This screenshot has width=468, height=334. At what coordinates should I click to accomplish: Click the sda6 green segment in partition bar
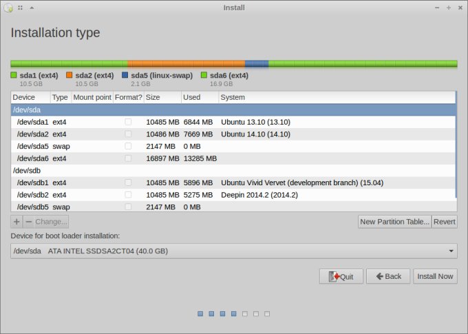pyautogui.click(x=363, y=63)
